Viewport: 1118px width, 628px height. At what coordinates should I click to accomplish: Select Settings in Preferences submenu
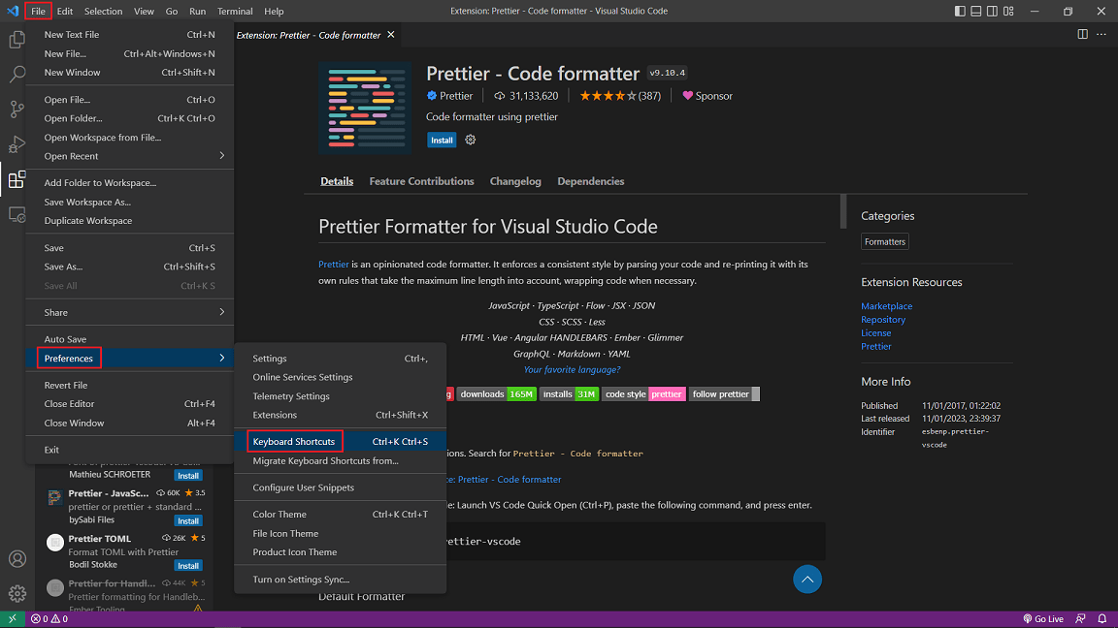pos(340,359)
